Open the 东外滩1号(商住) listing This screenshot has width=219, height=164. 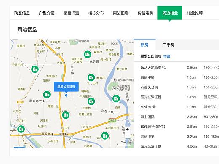coord(153,127)
